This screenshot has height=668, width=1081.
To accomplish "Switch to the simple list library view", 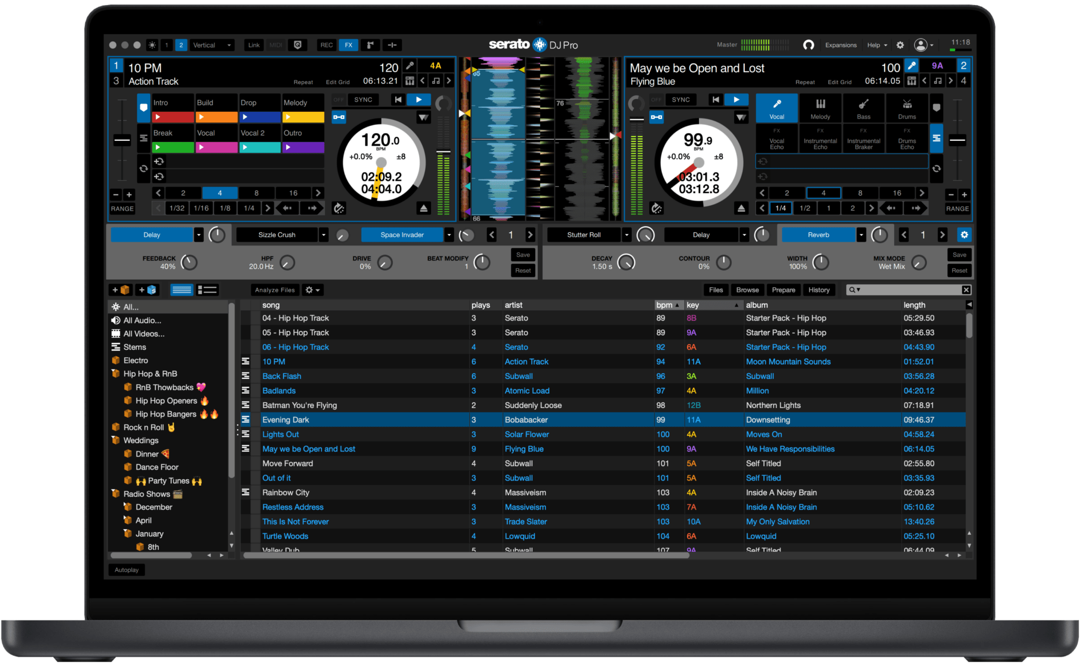I will [182, 290].
